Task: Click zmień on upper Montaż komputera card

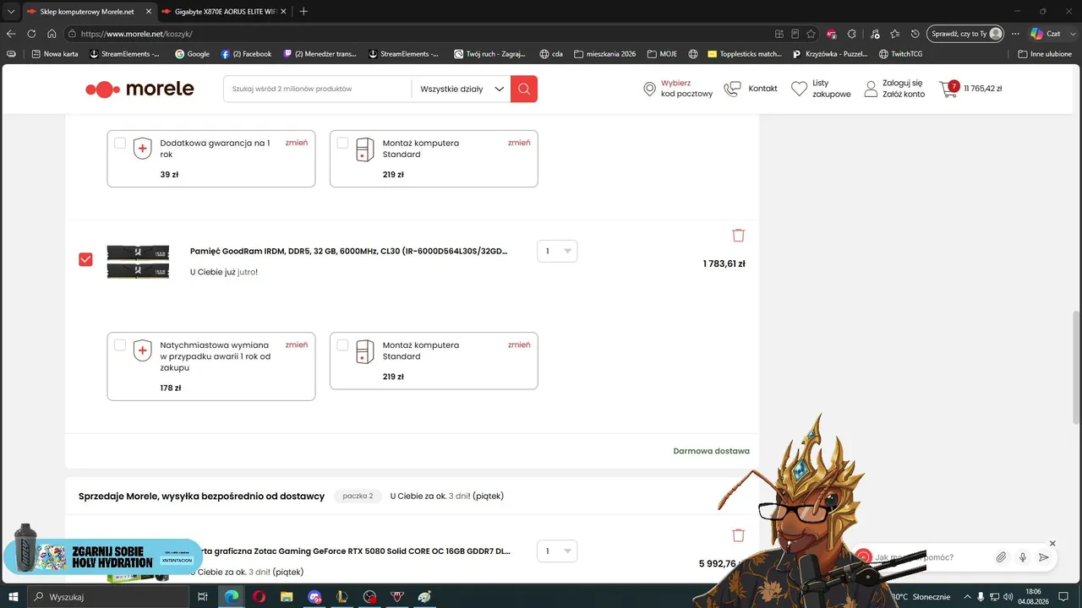Action: pyautogui.click(x=519, y=143)
